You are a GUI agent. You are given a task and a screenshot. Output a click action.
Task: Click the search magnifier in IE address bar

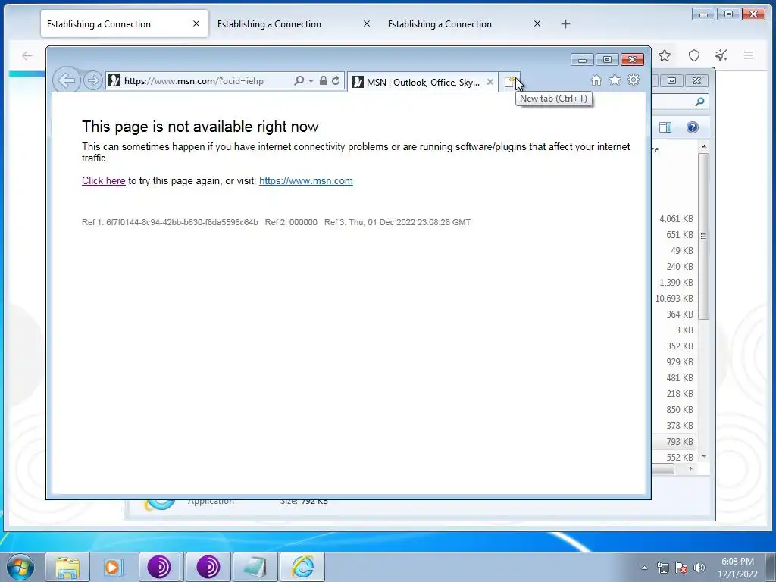(299, 80)
